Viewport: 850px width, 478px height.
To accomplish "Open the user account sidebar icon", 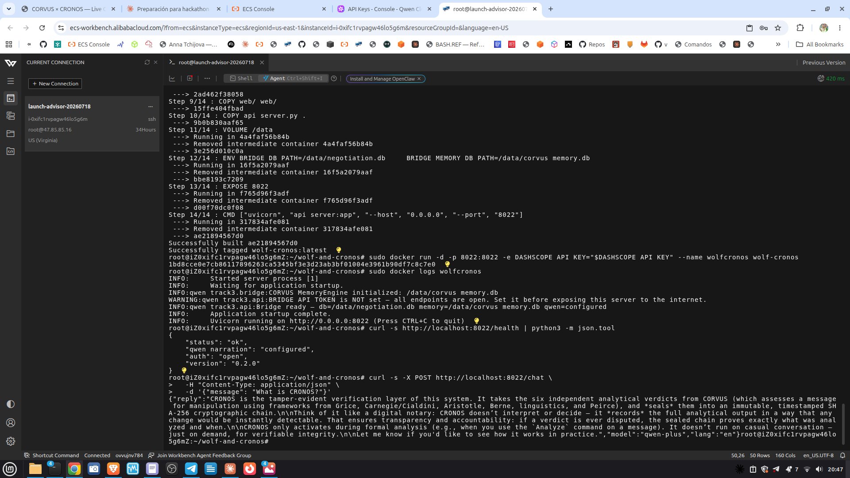I will tap(11, 423).
